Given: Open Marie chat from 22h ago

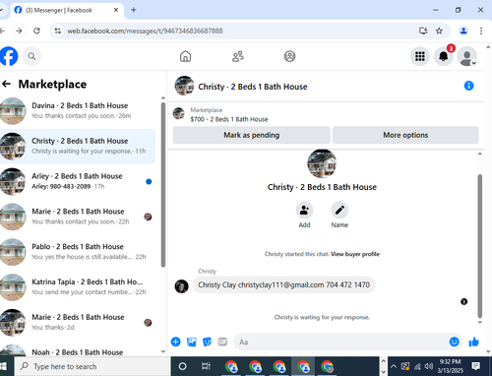Looking at the screenshot, I should pyautogui.click(x=78, y=217).
